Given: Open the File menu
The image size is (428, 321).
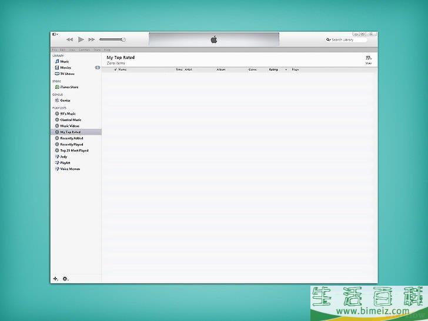Looking at the screenshot, I should (x=55, y=50).
